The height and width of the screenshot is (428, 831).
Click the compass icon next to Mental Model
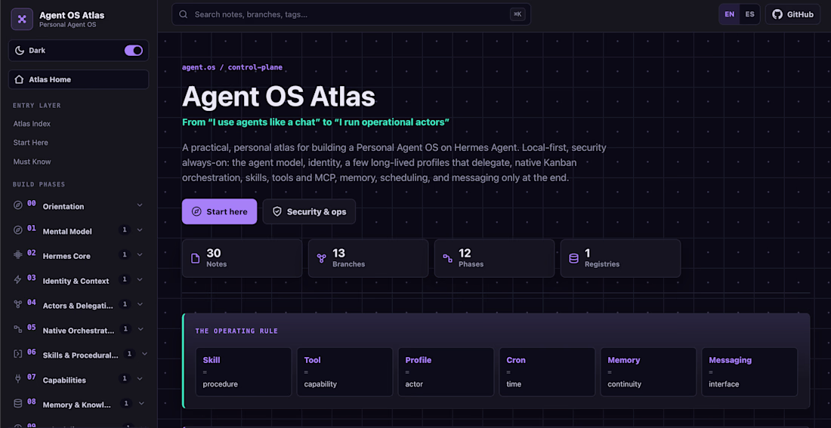18,230
